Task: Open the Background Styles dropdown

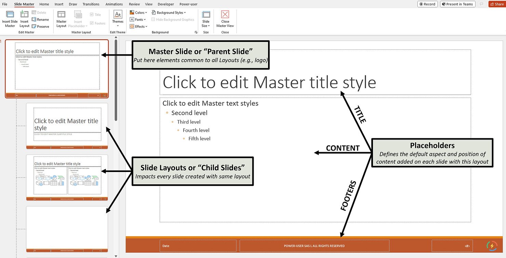Action: coord(169,13)
